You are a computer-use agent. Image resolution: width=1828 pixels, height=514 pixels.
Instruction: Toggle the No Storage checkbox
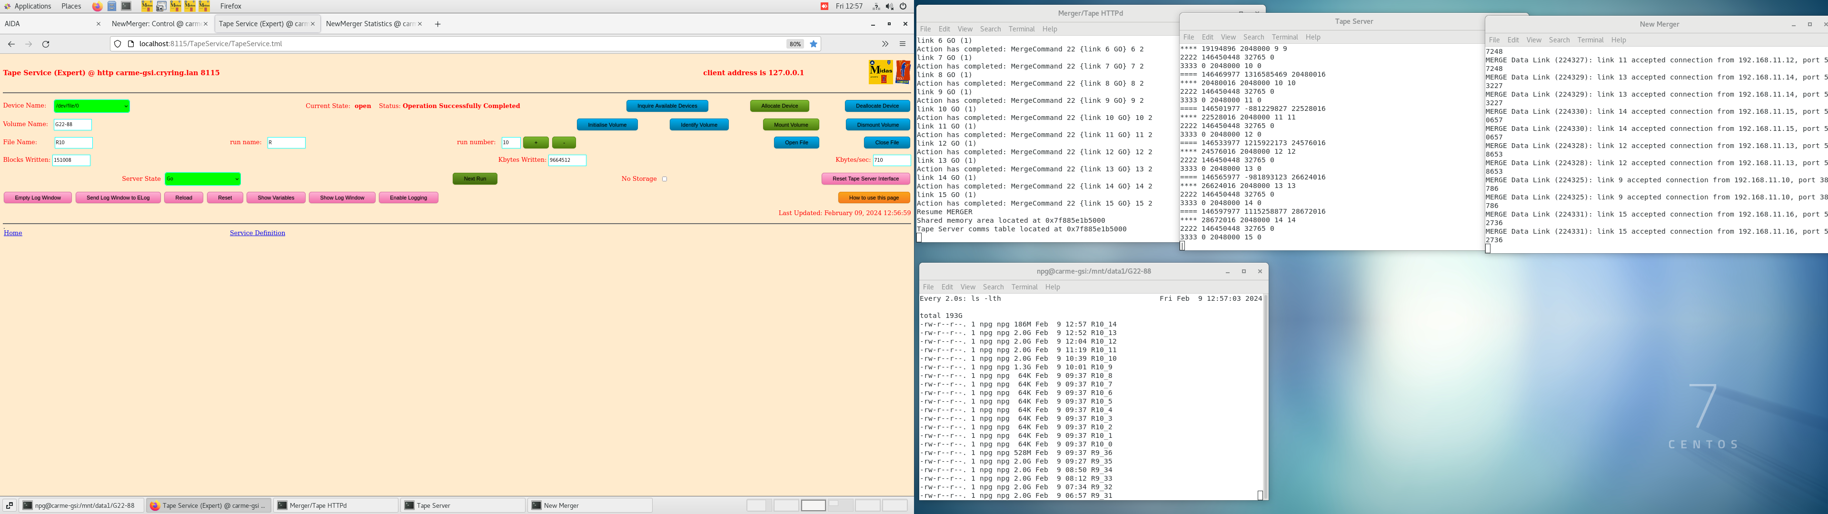(x=664, y=179)
